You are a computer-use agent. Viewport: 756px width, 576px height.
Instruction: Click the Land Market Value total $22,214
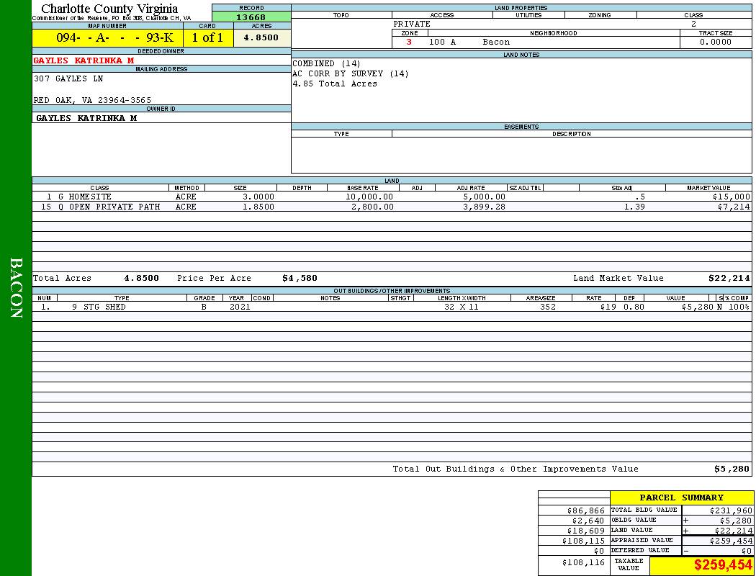tap(729, 278)
